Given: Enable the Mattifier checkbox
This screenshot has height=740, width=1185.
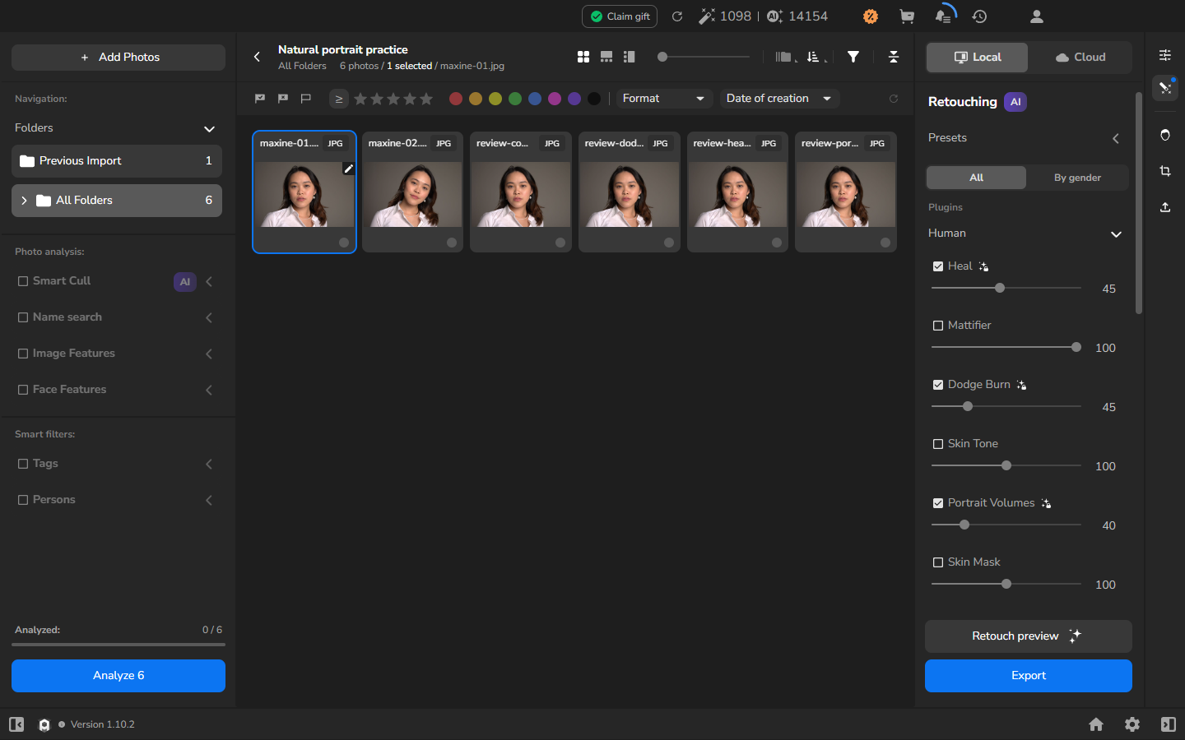Looking at the screenshot, I should (938, 326).
